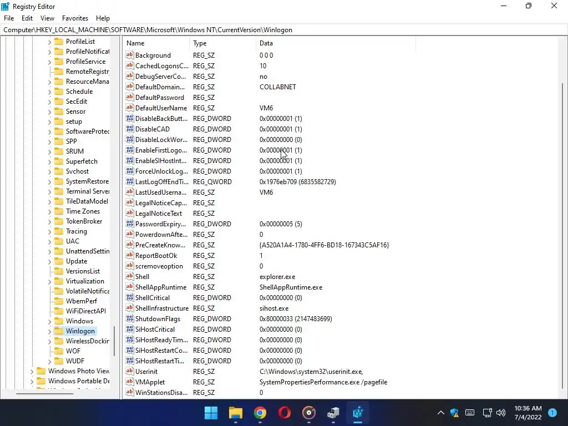Expand the Time Zones key
This screenshot has width=568, height=426.
pos(49,211)
